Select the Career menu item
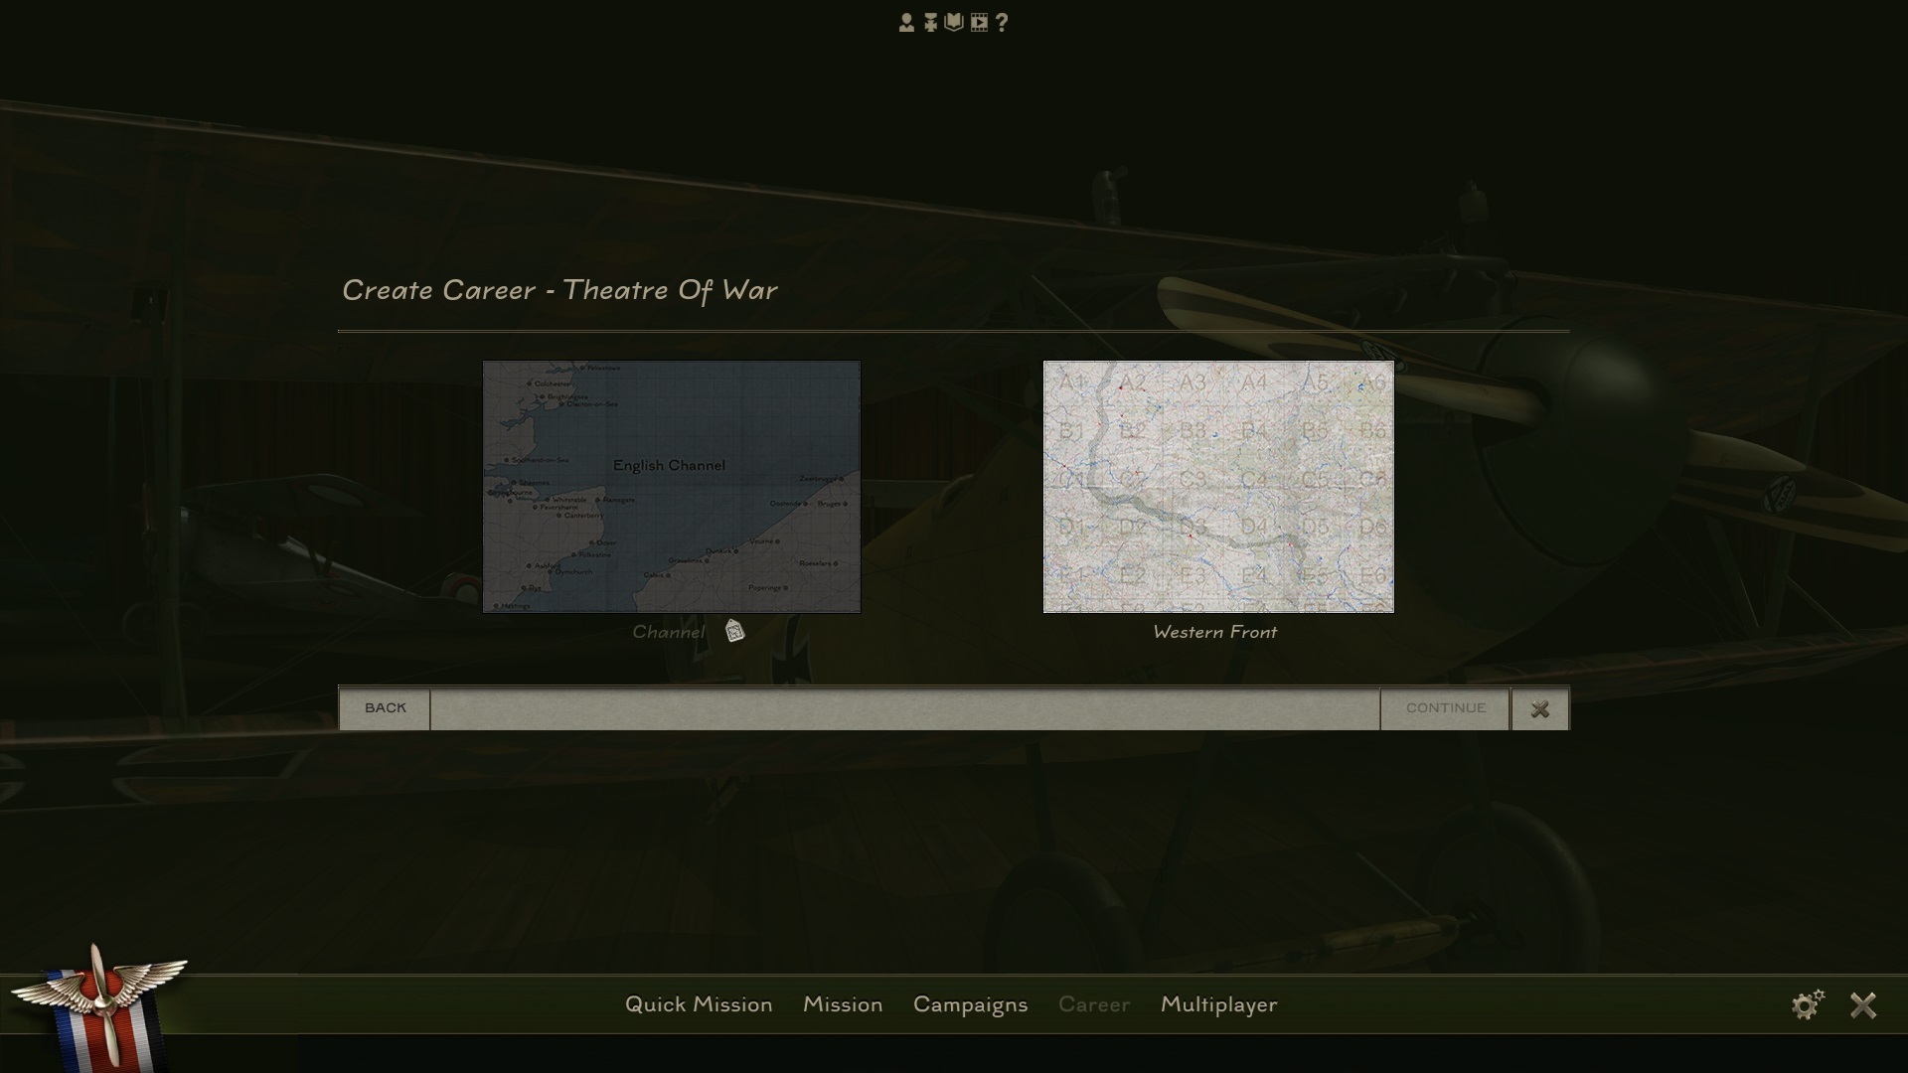1908x1073 pixels. click(x=1093, y=1004)
